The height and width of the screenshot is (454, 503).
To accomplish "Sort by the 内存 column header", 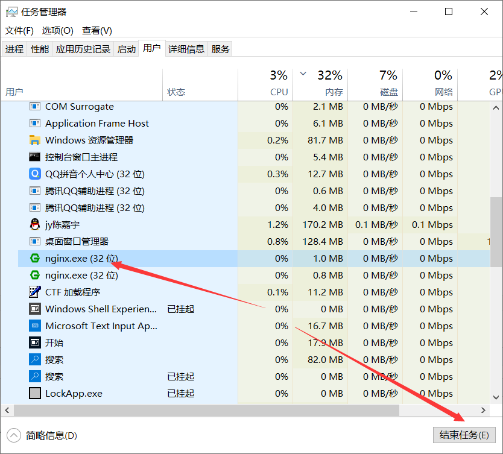I will pos(320,84).
